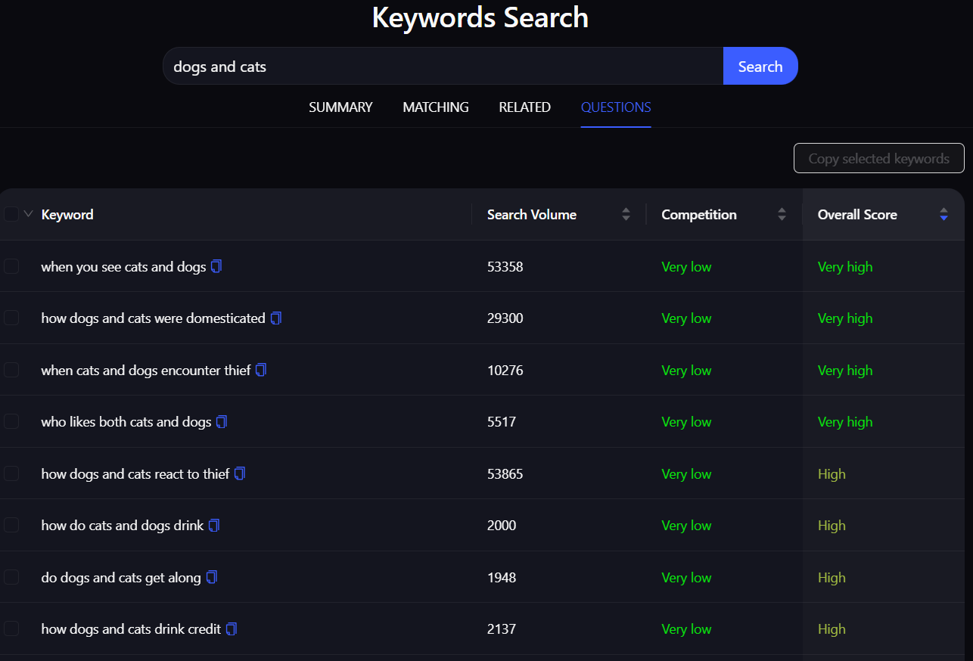Copy keyword 'when you see cats and dogs'
This screenshot has height=661, width=973.
pos(216,266)
